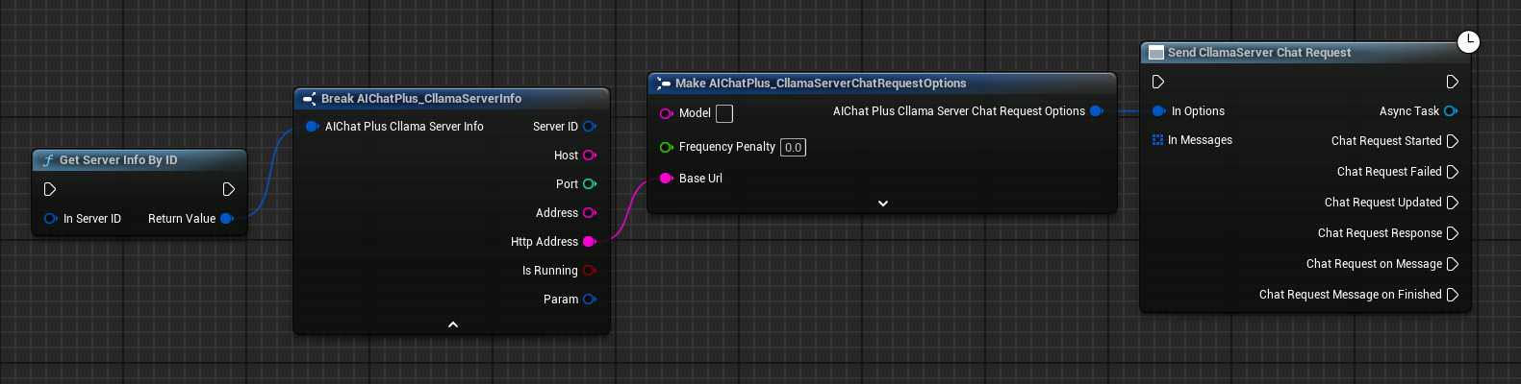
Task: Click the In Messages array input pin
Action: [1157, 140]
